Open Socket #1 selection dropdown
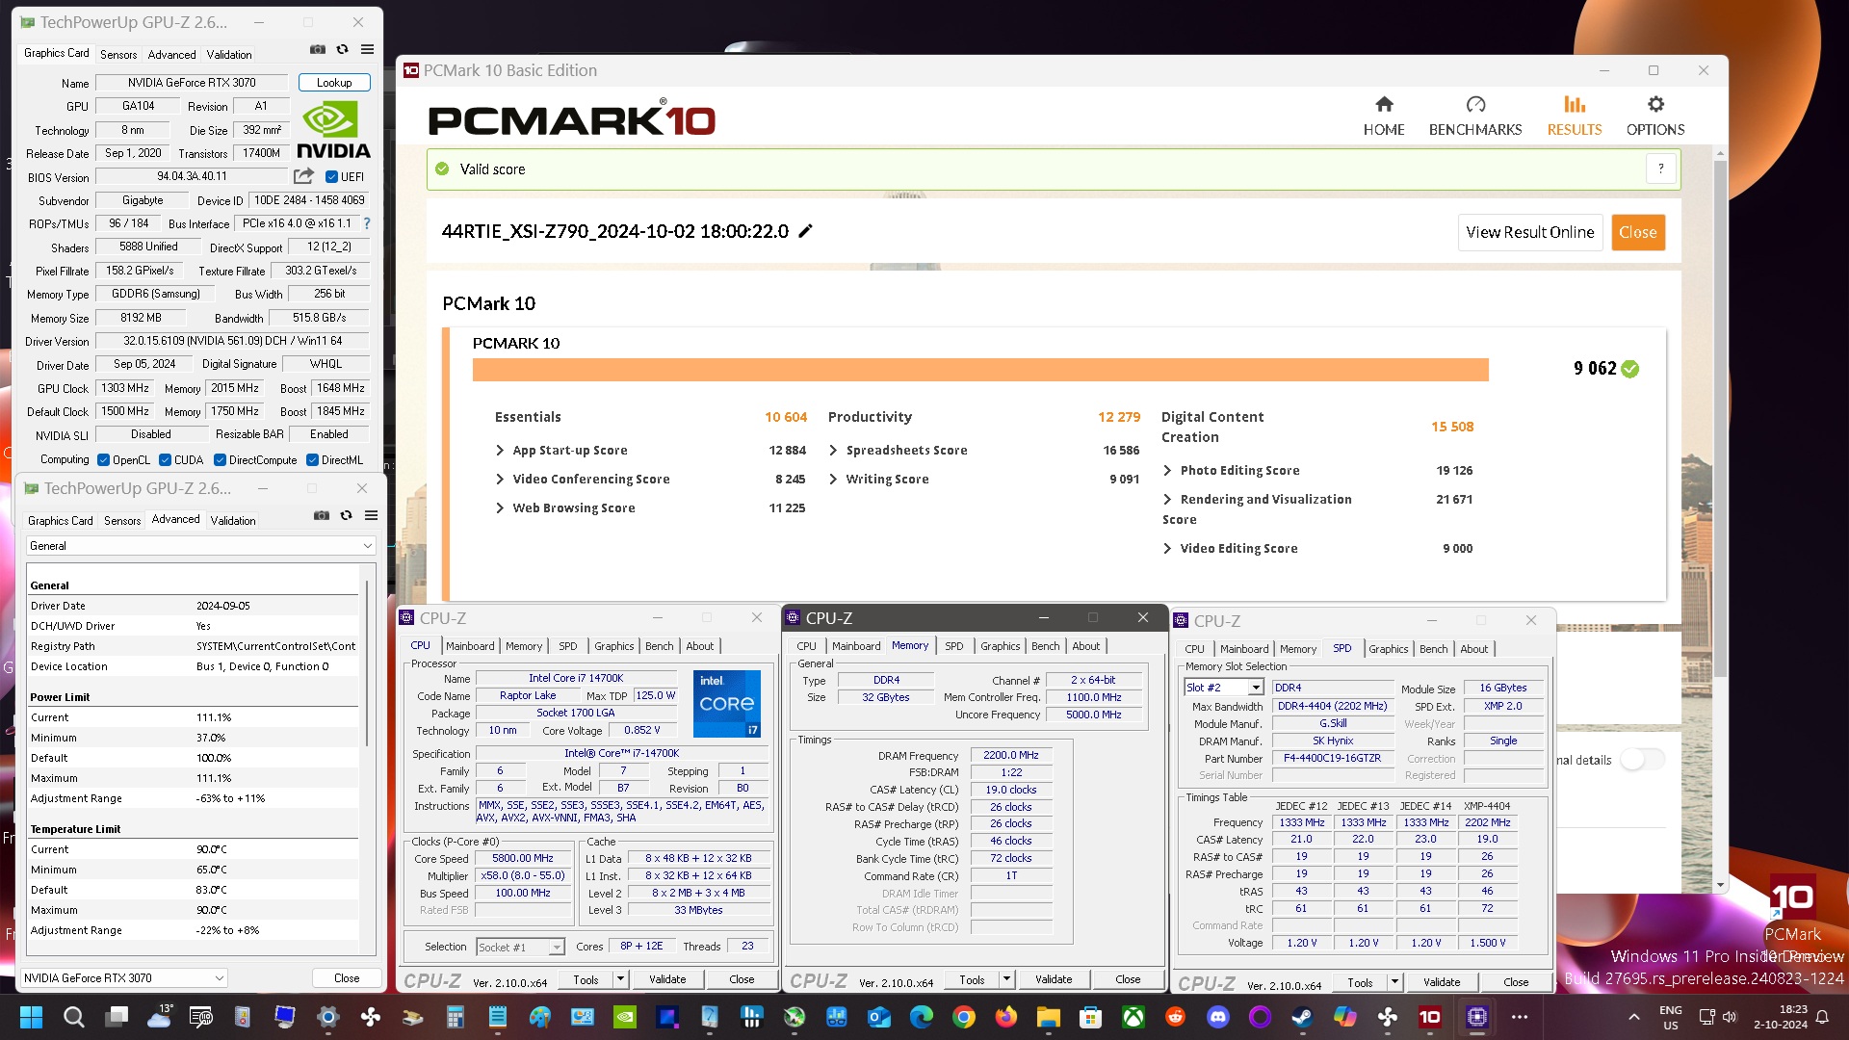1849x1040 pixels. (521, 948)
